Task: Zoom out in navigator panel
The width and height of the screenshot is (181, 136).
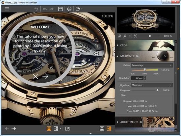Action: (x=119, y=36)
